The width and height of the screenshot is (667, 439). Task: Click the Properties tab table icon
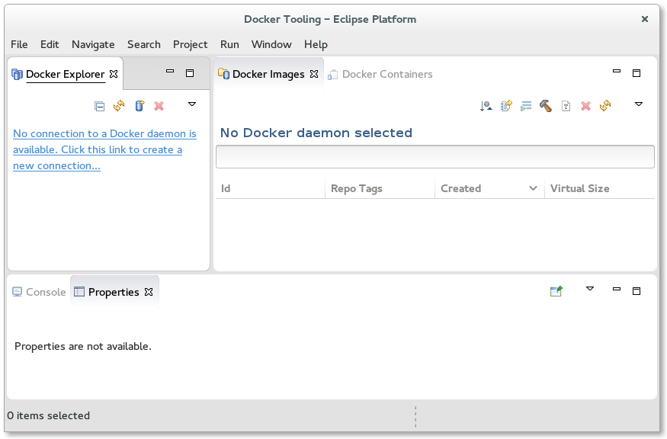(79, 291)
